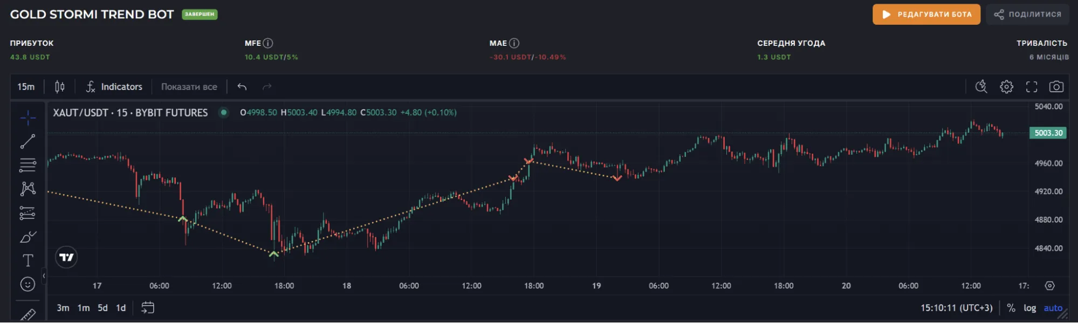Toggle auto scale on price axis
Viewport: 1078px width, 323px height.
[1053, 308]
